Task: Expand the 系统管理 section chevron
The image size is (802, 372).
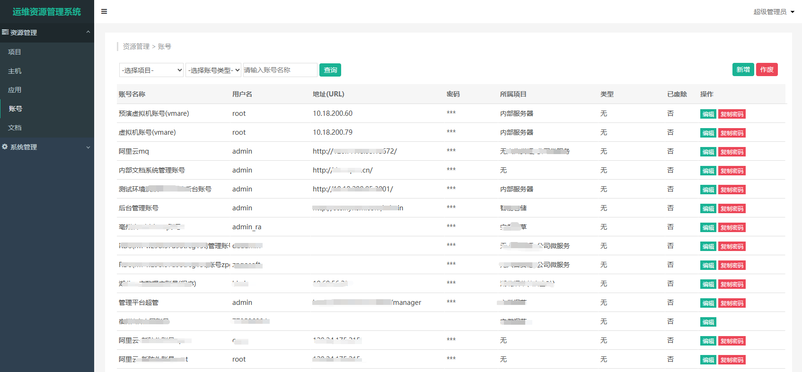Action: coord(88,147)
